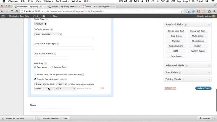Focus the CSS Class Name input field
Viewport: 217px width, 122px height.
(x=51, y=58)
